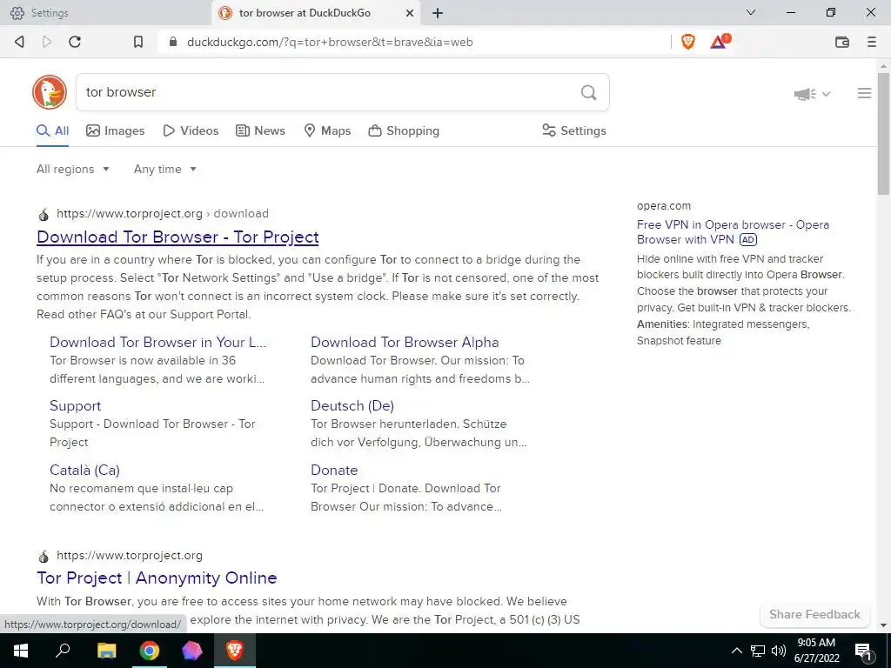Open the Brave Shields lion icon
This screenshot has width=891, height=668.
[x=688, y=42]
